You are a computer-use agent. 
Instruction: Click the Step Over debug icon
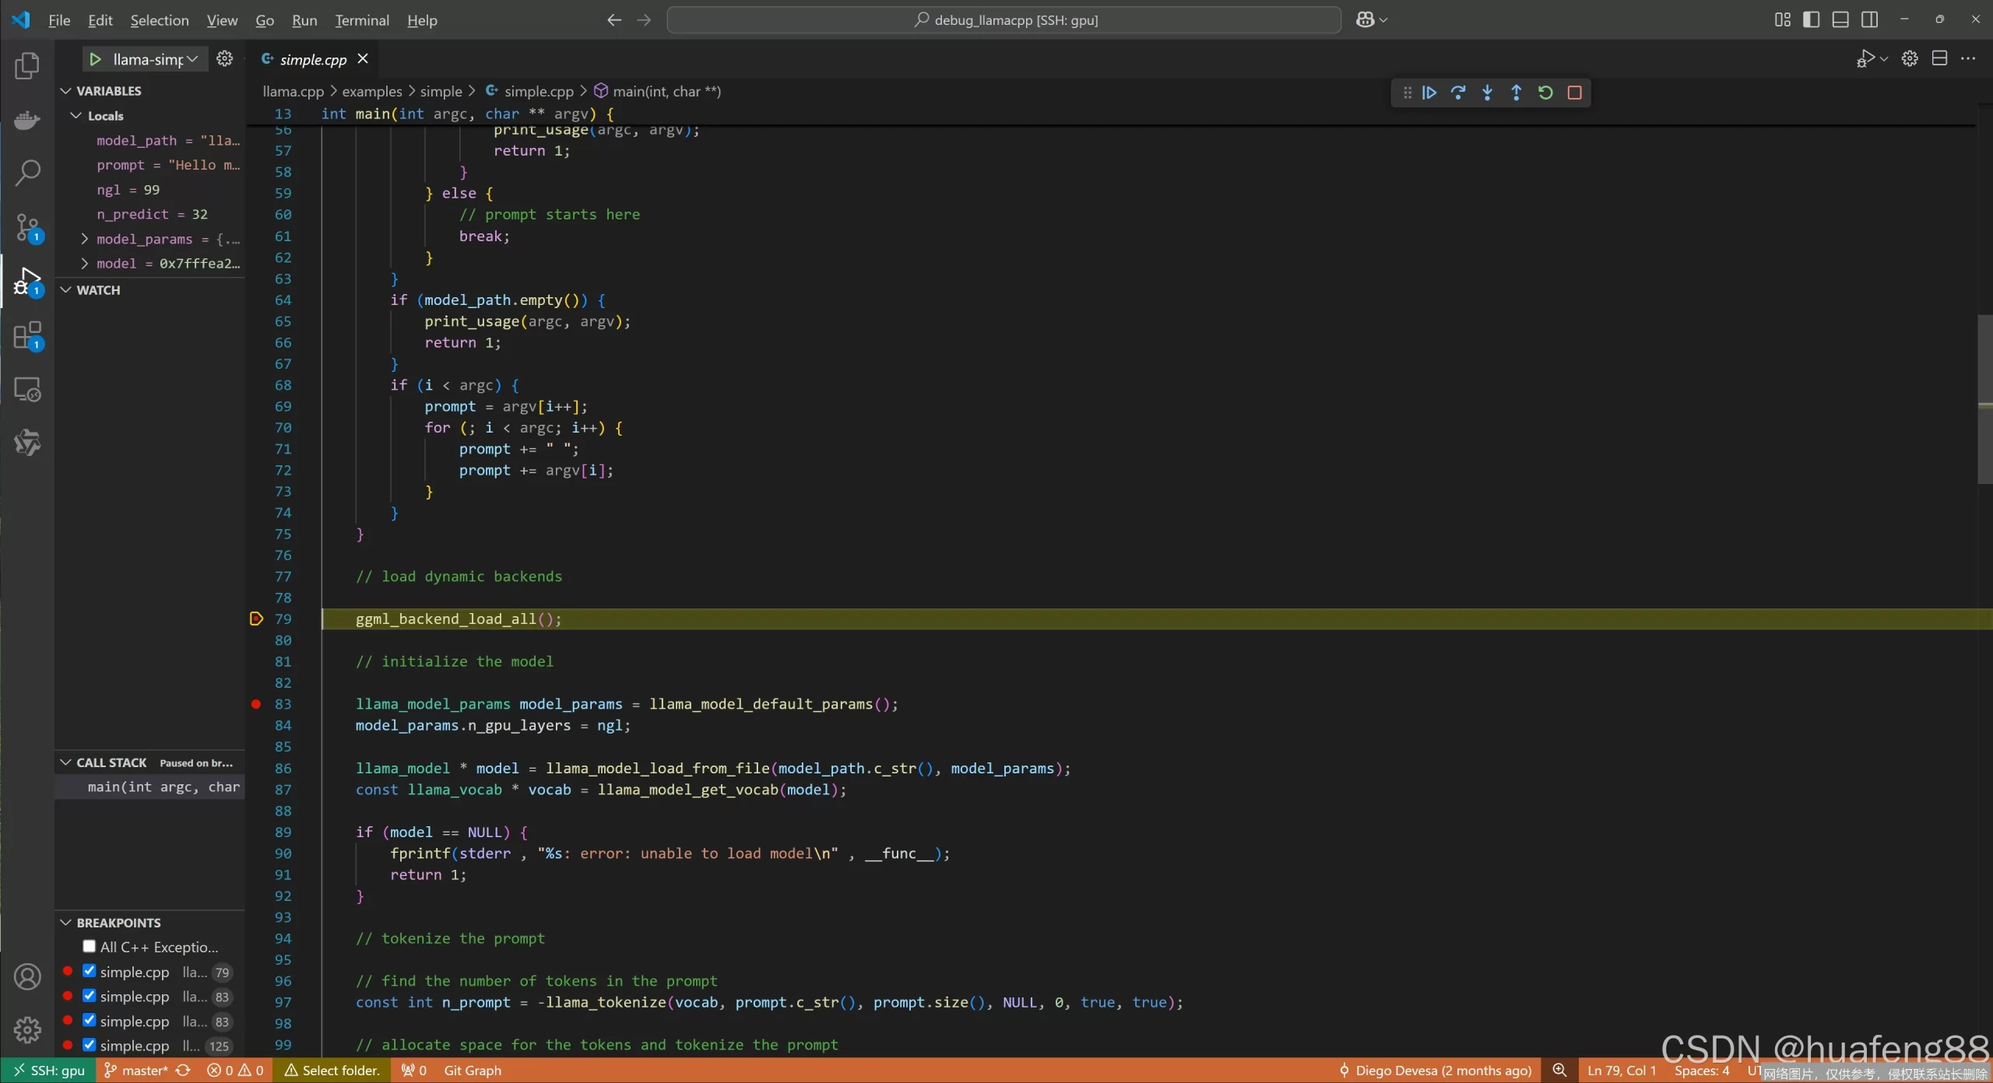click(x=1458, y=93)
